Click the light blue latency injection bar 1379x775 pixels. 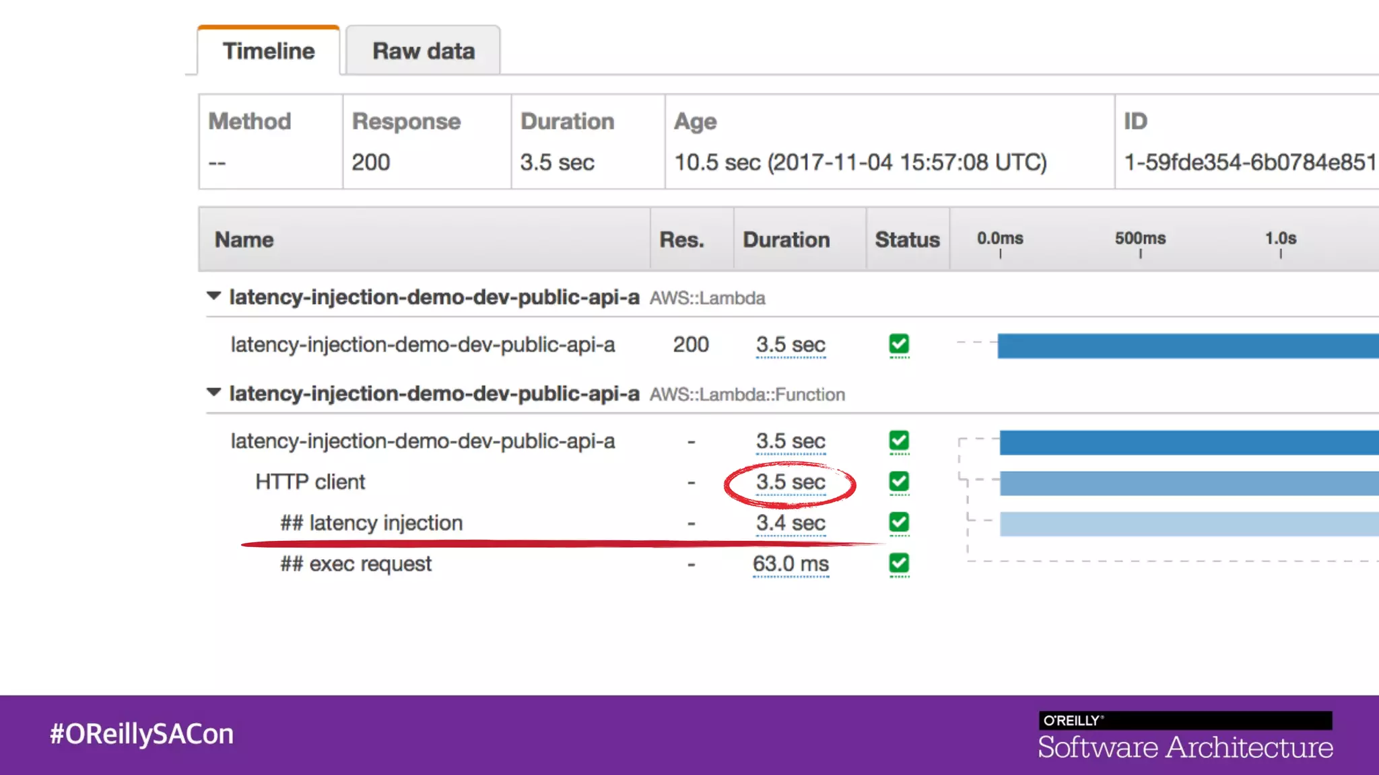coord(1189,524)
